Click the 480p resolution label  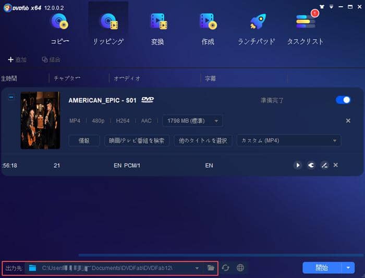[x=98, y=121]
